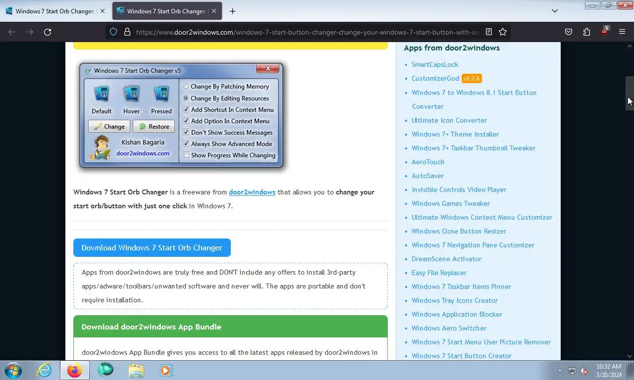Open the AeroTouch link
Screen dimensions: 634x380
pyautogui.click(x=428, y=162)
